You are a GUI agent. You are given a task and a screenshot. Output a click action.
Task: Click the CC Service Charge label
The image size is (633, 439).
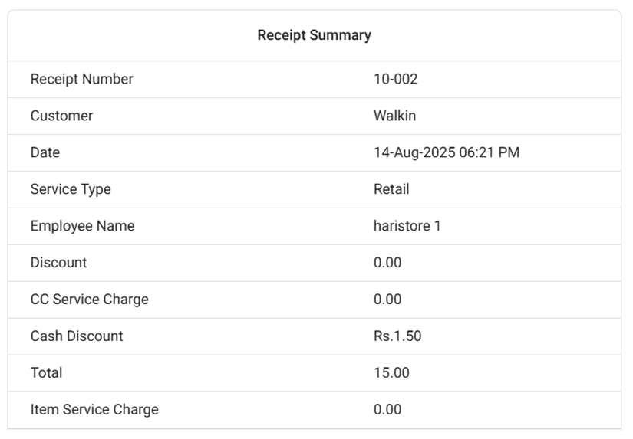click(89, 300)
